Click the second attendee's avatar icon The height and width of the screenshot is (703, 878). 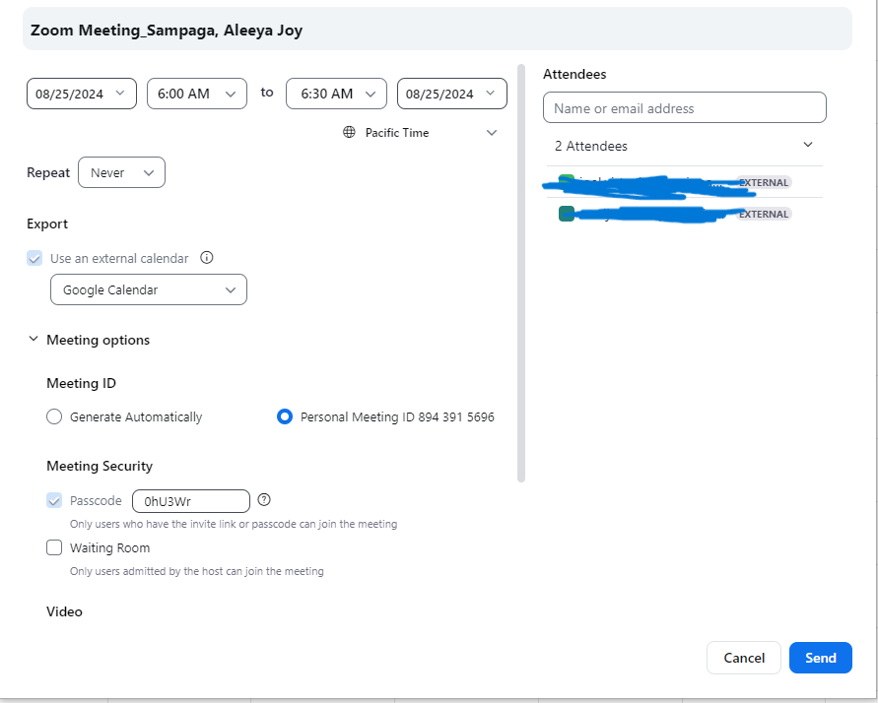(567, 214)
